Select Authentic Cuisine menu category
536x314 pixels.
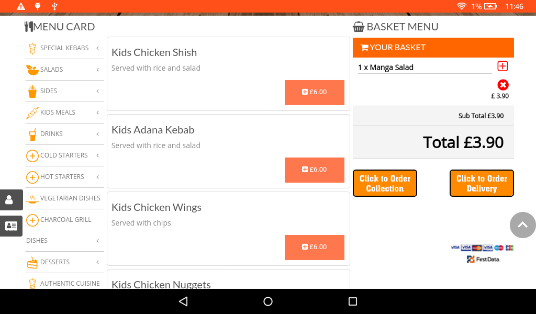click(x=70, y=284)
